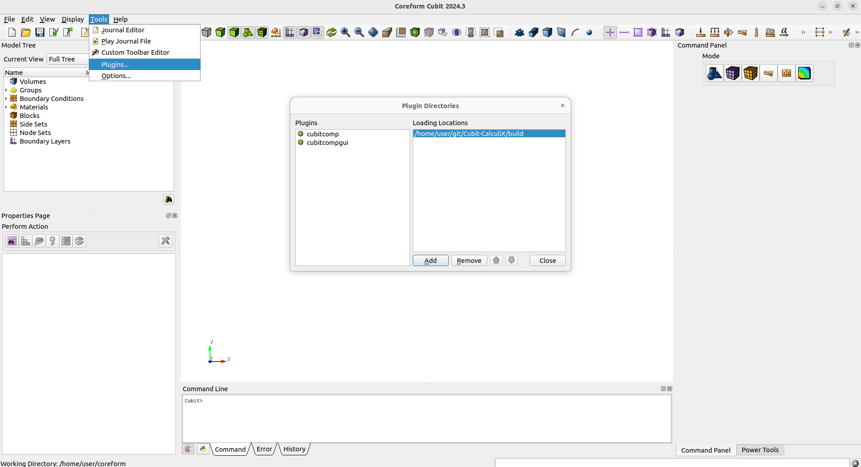This screenshot has width=861, height=467.
Task: Click Add in the Plugin Directories dialog
Action: pyautogui.click(x=430, y=260)
